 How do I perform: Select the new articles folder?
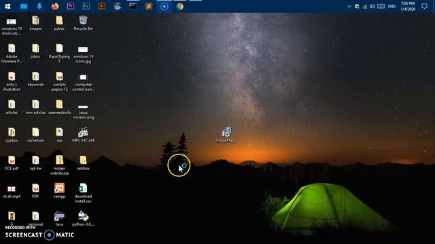coord(35,107)
